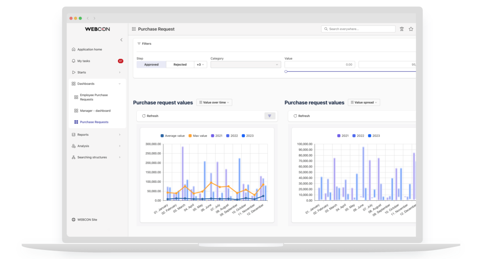Open the Category dropdown
The image size is (482, 259).
click(x=245, y=65)
